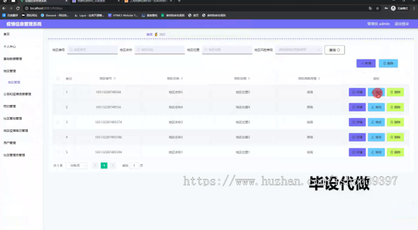Click 详情 button for row 地区名称5
The height and width of the screenshot is (230, 418).
(x=357, y=92)
